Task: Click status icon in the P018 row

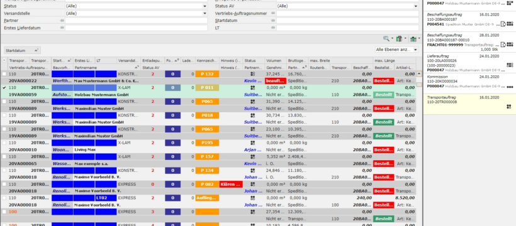Action: point(253,116)
